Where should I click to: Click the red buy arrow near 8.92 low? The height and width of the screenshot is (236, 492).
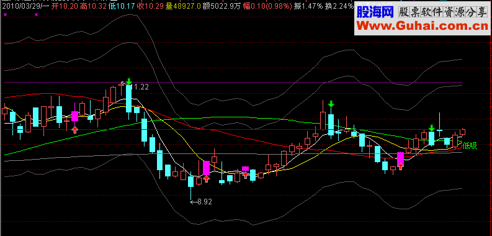206,179
